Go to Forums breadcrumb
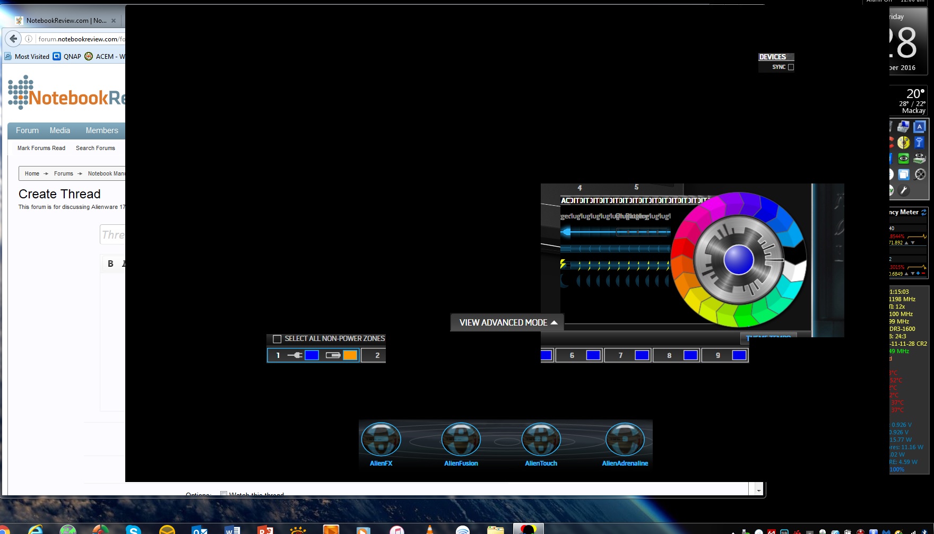Screen dimensions: 934x534 pos(64,173)
